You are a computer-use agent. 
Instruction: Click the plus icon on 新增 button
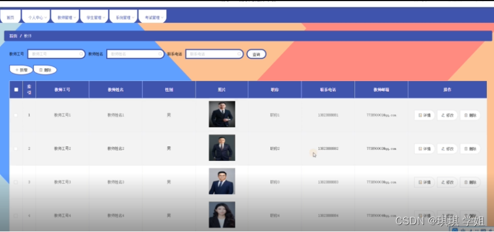17,70
